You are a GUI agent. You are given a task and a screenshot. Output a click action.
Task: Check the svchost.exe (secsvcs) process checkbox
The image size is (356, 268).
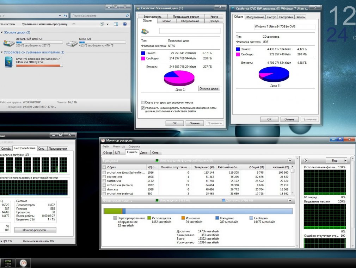click(x=104, y=185)
